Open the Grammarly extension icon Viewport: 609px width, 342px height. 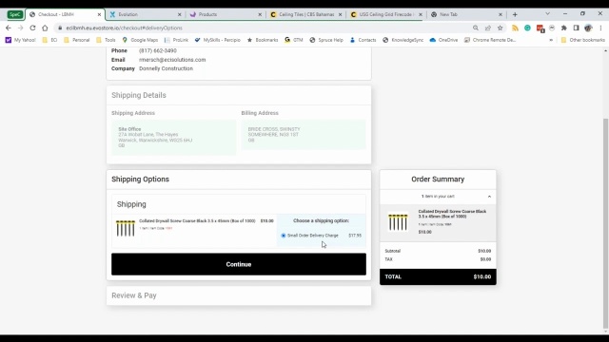pyautogui.click(x=527, y=28)
